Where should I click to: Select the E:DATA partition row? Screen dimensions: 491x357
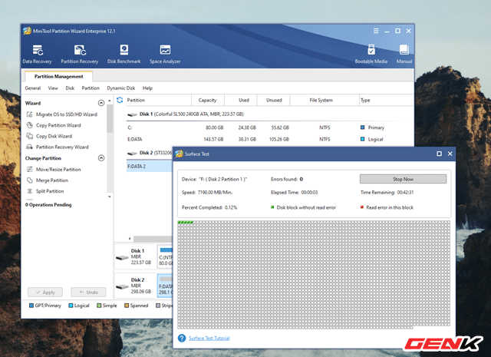point(269,139)
